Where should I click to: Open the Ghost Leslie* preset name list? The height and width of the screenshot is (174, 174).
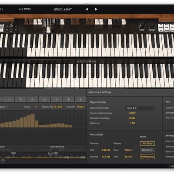(63, 9)
